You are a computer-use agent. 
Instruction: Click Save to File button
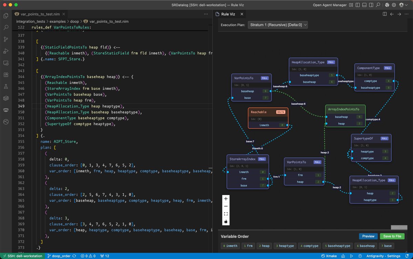tap(392, 236)
